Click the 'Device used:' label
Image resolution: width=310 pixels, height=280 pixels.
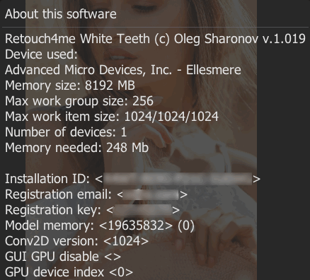(41, 54)
